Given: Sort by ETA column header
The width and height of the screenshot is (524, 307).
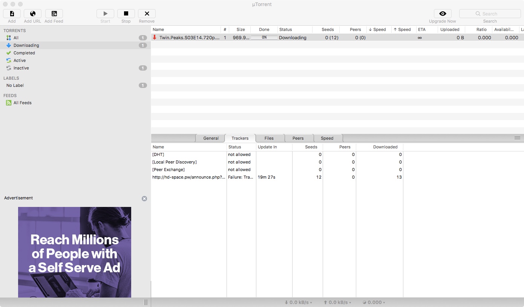Looking at the screenshot, I should (x=427, y=29).
